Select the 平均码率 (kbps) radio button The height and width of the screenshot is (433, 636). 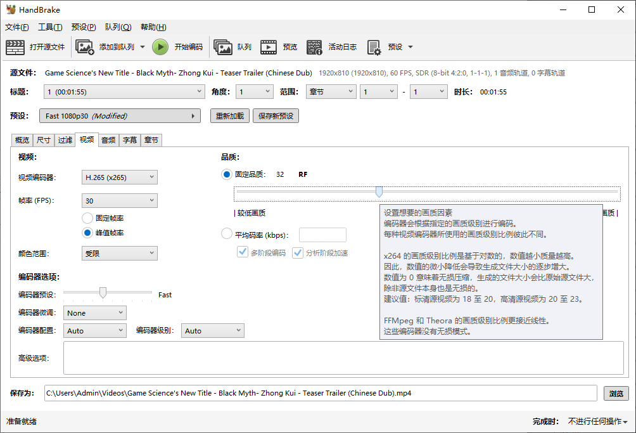point(227,234)
